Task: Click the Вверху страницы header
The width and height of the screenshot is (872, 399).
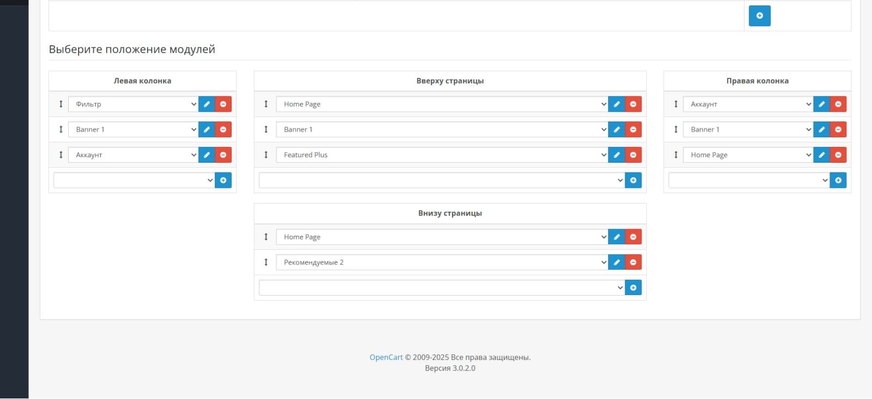Action: click(450, 81)
